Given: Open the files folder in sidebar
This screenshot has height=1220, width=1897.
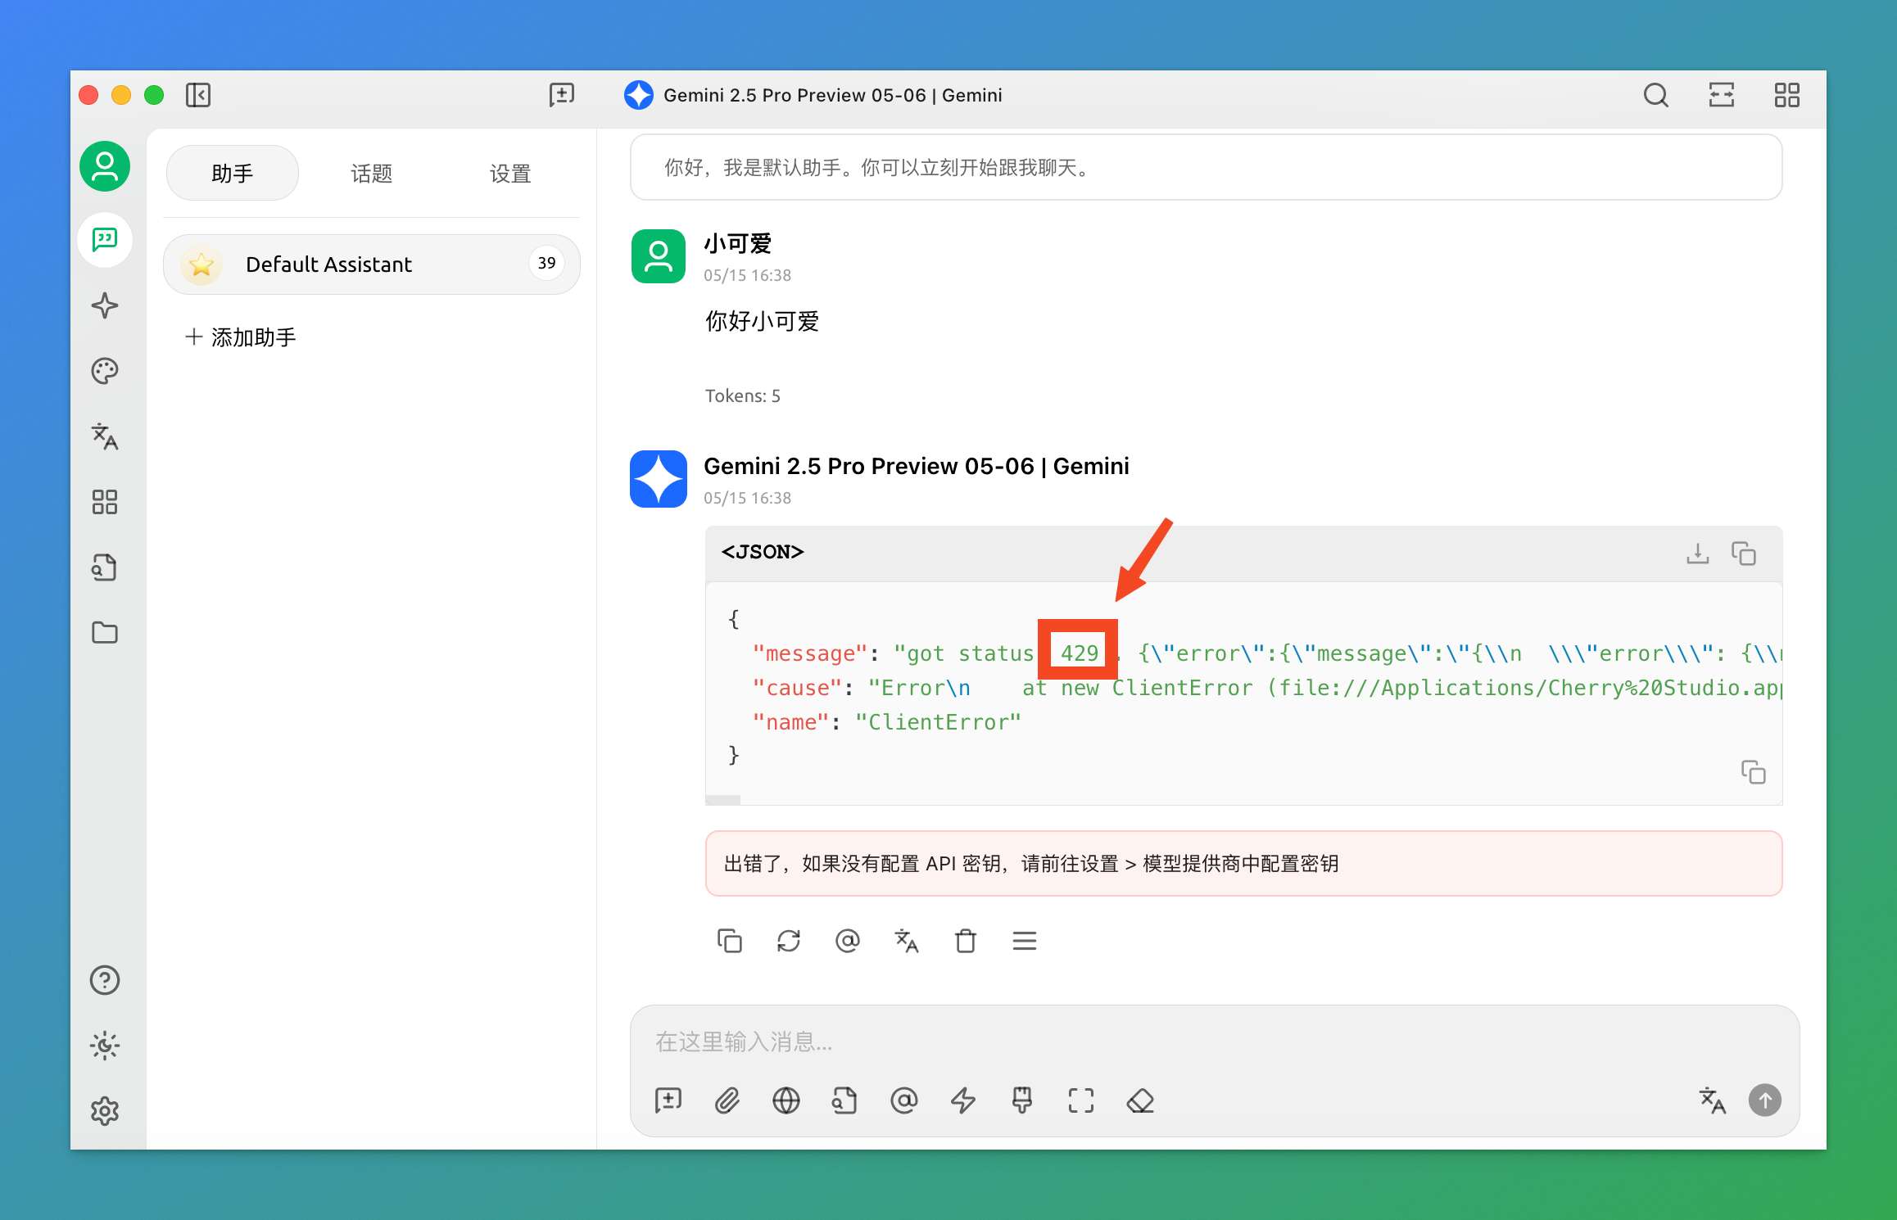Looking at the screenshot, I should (x=105, y=633).
